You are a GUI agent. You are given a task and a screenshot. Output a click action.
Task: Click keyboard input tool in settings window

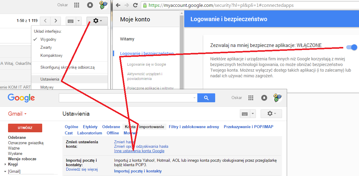245,114
